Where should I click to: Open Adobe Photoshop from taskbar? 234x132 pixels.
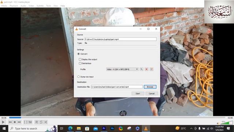click(x=112, y=129)
